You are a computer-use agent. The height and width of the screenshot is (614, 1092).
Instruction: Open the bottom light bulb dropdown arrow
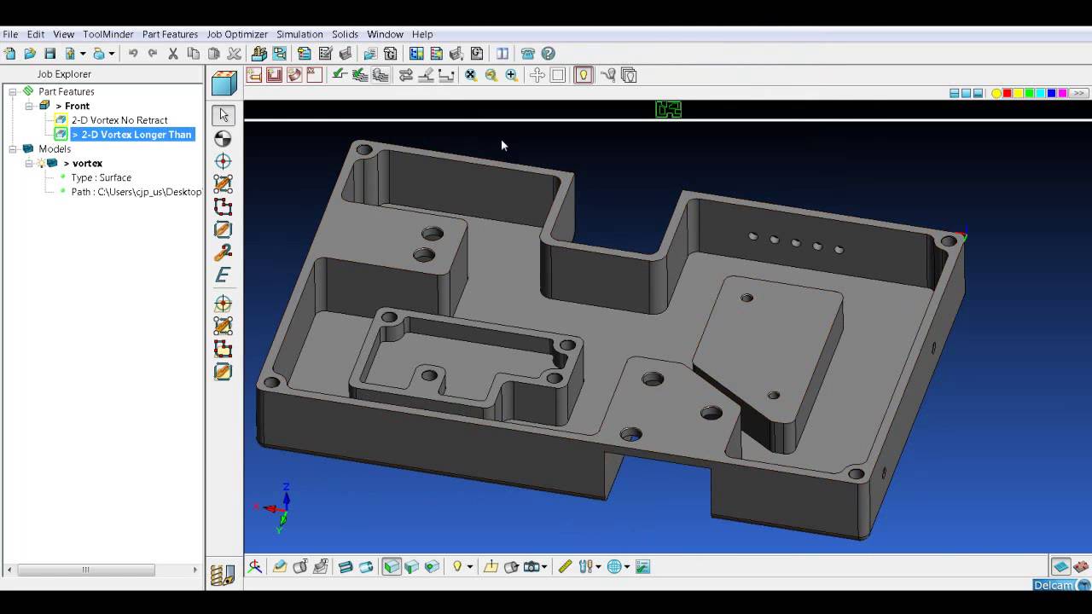pos(469,566)
